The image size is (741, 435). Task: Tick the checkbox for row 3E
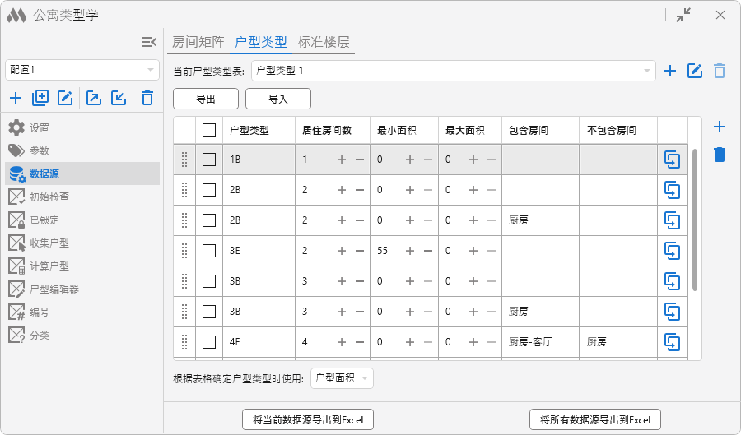(209, 251)
